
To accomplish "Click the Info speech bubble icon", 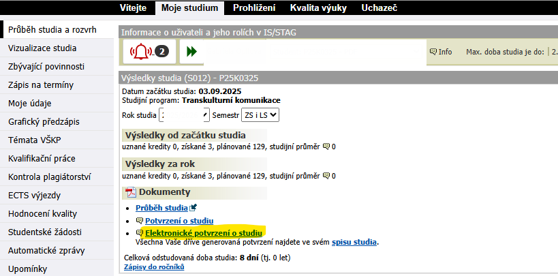I will pyautogui.click(x=433, y=52).
